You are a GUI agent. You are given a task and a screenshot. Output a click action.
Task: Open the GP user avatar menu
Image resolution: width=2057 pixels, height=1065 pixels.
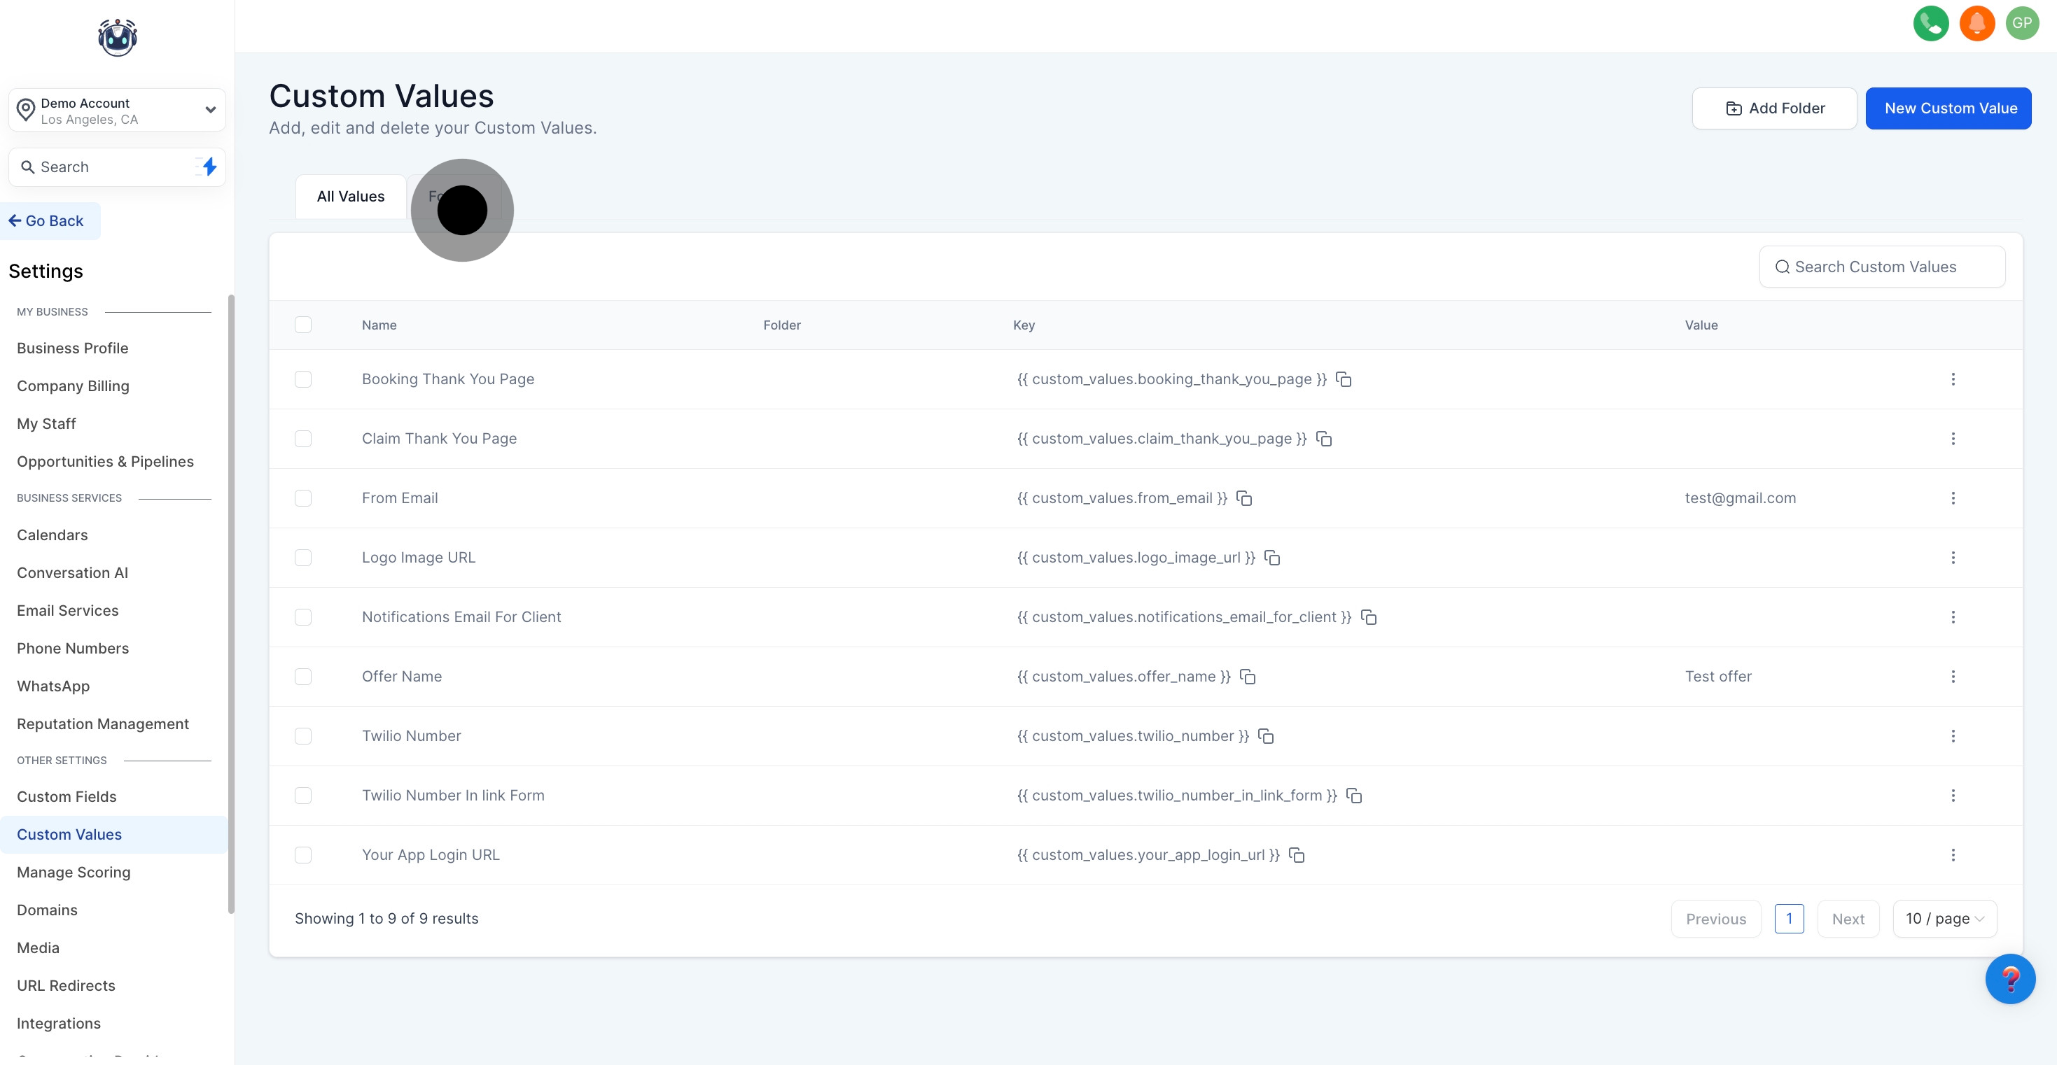tap(2022, 23)
